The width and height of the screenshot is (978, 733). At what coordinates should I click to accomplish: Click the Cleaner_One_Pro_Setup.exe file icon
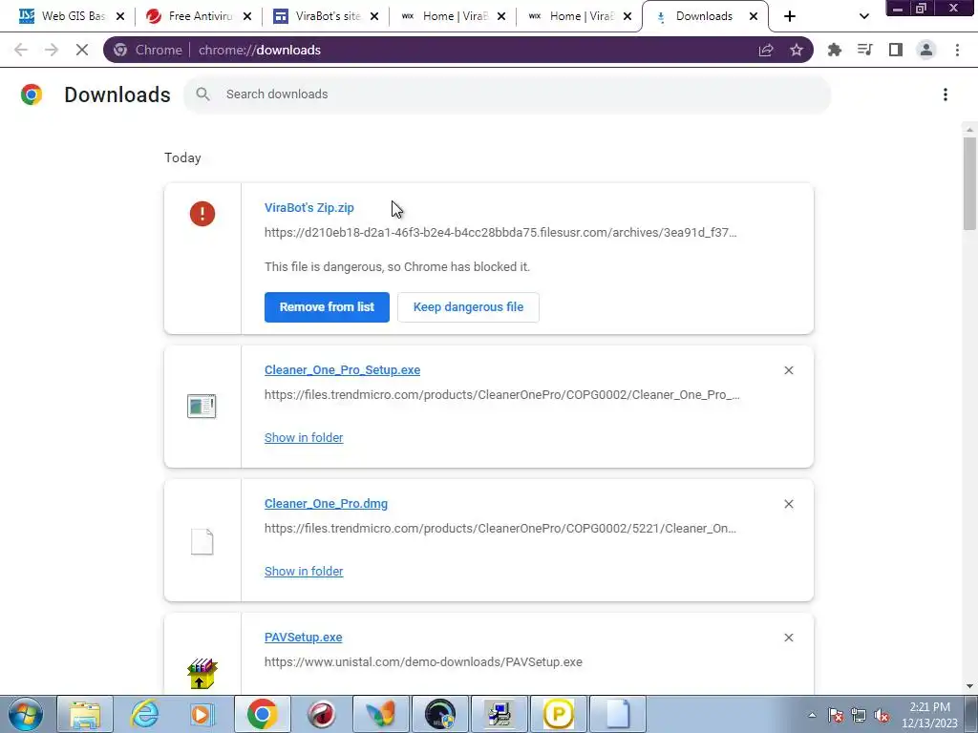coord(202,407)
